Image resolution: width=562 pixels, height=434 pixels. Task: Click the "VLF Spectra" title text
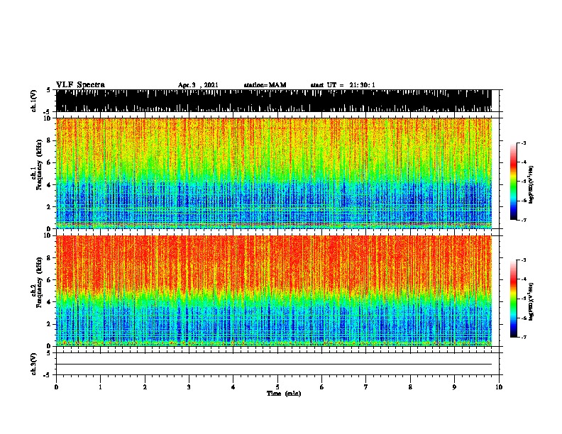(80, 85)
